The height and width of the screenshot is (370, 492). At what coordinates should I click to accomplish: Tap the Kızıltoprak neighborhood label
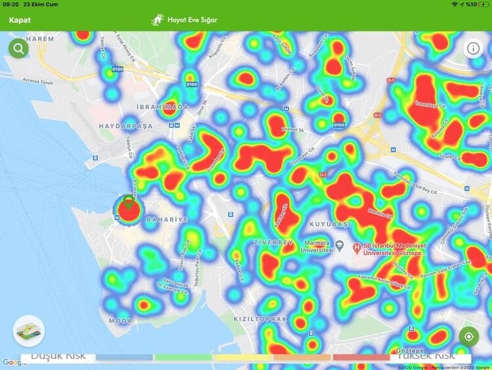point(260,319)
